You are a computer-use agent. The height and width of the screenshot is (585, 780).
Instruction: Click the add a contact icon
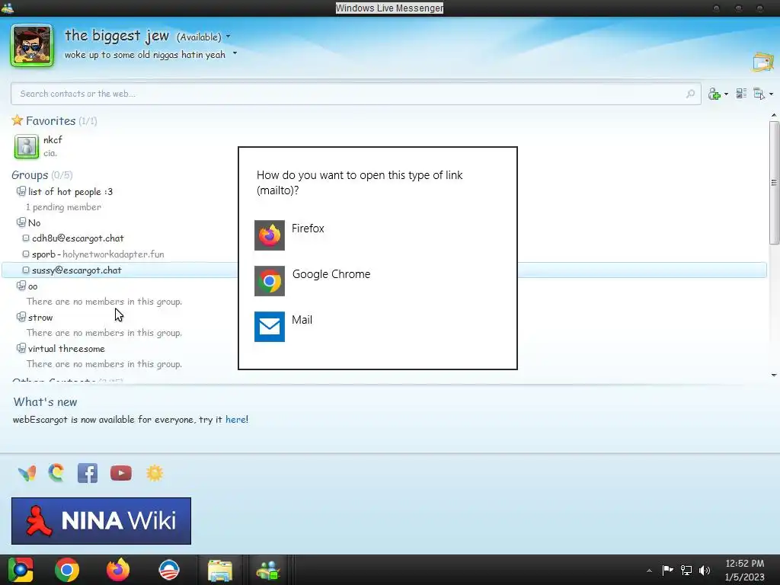coord(714,94)
